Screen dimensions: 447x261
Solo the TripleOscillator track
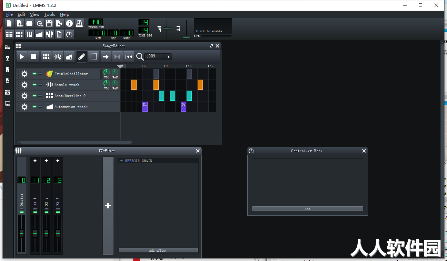(40, 74)
